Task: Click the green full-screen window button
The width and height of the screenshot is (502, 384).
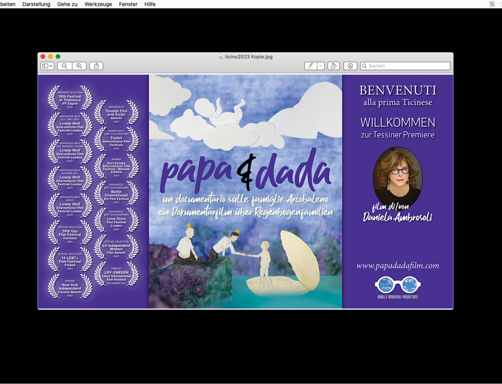Action: click(58, 56)
